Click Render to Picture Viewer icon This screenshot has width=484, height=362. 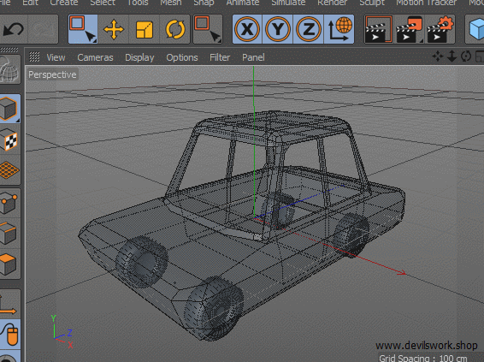pyautogui.click(x=410, y=29)
